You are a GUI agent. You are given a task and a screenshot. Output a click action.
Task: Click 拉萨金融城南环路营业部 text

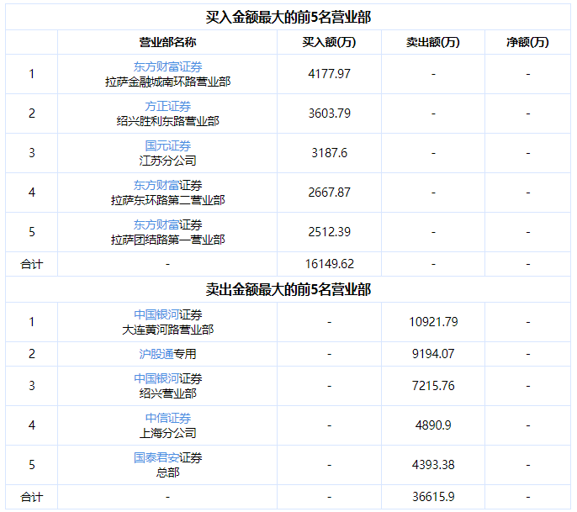pos(167,82)
